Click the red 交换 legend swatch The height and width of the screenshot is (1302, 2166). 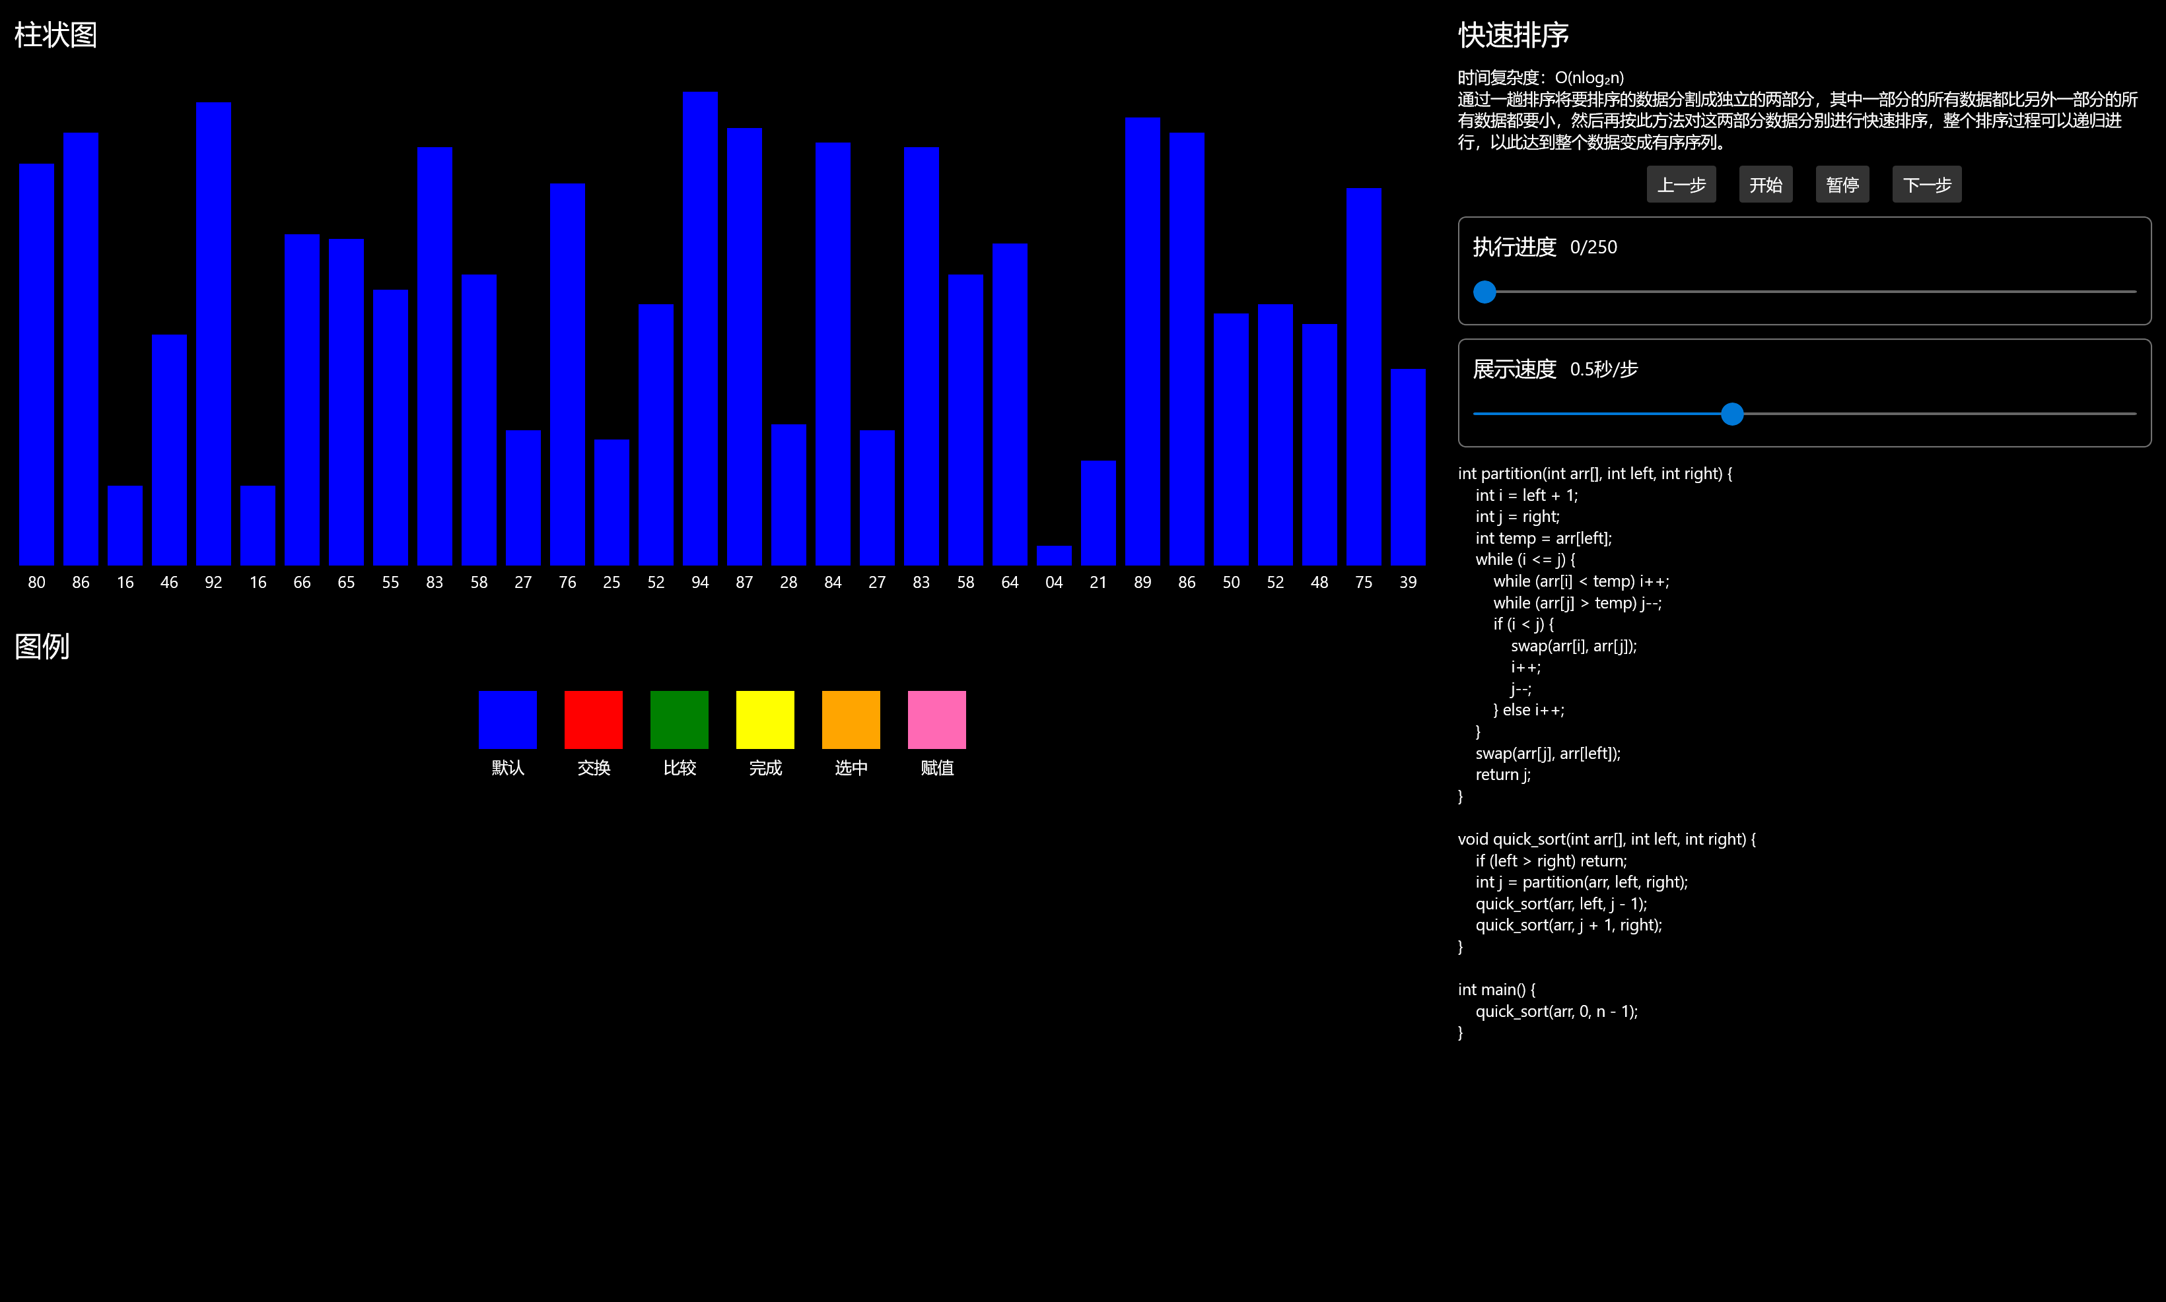tap(594, 719)
